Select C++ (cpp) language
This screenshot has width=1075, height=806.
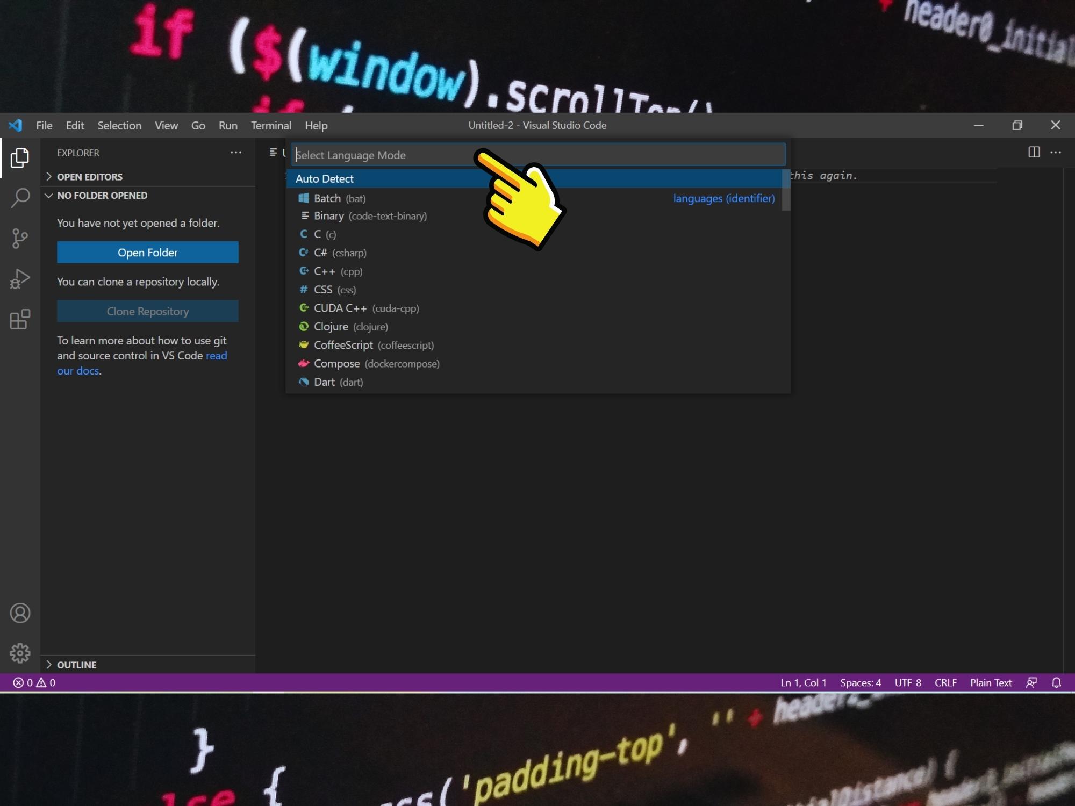coord(538,271)
